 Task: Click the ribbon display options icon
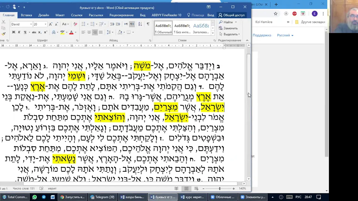[x=209, y=7]
